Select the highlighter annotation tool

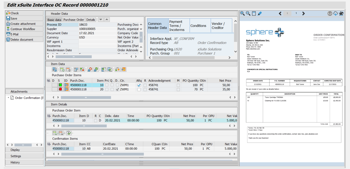pyautogui.click(x=260, y=13)
